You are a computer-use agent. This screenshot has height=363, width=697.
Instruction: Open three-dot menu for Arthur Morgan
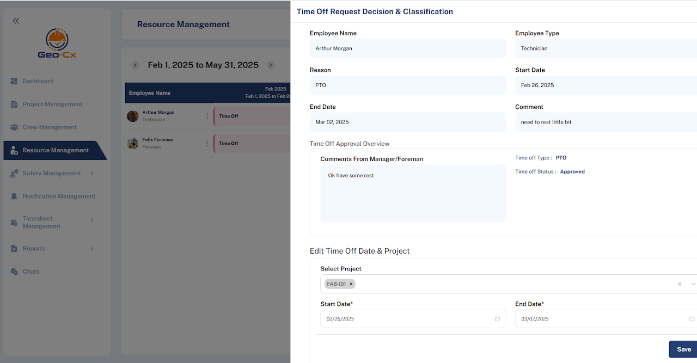207,116
